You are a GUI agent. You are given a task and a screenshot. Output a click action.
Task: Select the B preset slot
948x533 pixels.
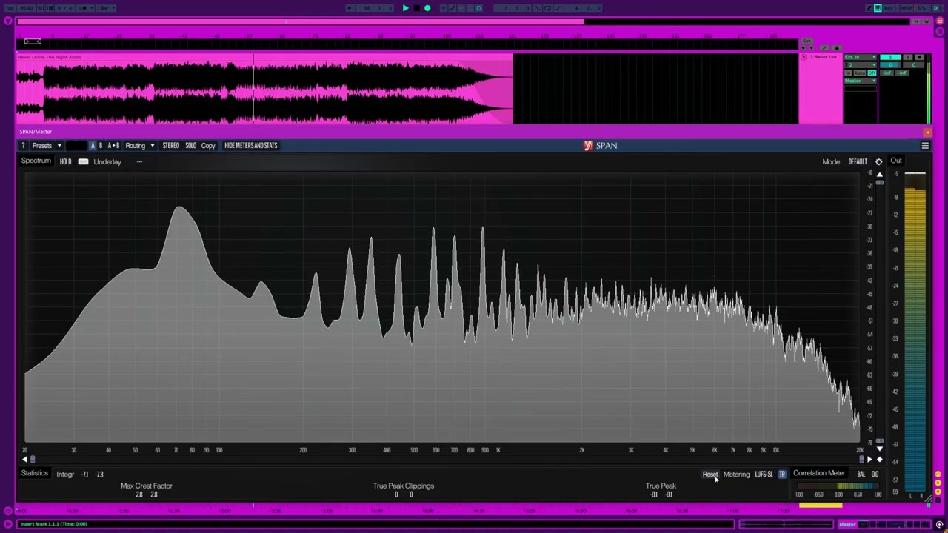(101, 146)
